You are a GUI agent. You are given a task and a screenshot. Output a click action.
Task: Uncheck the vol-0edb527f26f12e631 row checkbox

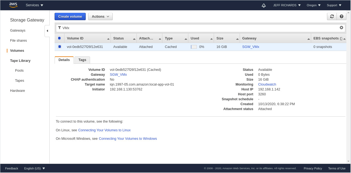click(60, 47)
